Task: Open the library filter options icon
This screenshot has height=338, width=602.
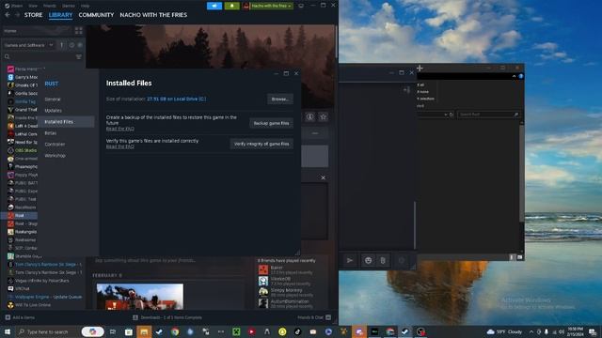Action: click(x=79, y=56)
